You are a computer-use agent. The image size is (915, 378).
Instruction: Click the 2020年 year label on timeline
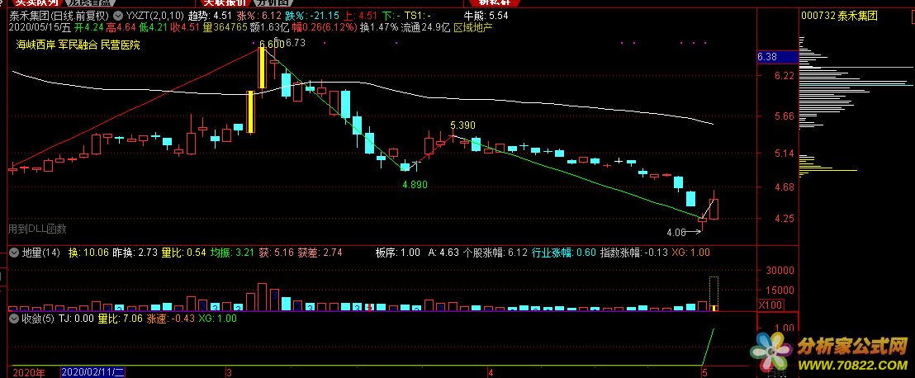(x=29, y=371)
